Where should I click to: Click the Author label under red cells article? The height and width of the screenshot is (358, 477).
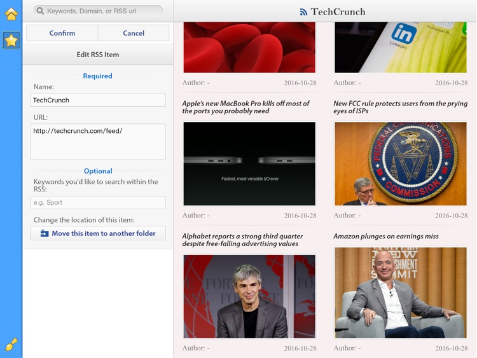(x=196, y=83)
